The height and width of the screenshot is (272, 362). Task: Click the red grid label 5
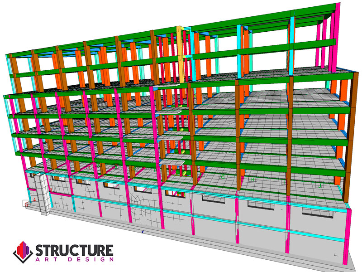tap(27, 204)
